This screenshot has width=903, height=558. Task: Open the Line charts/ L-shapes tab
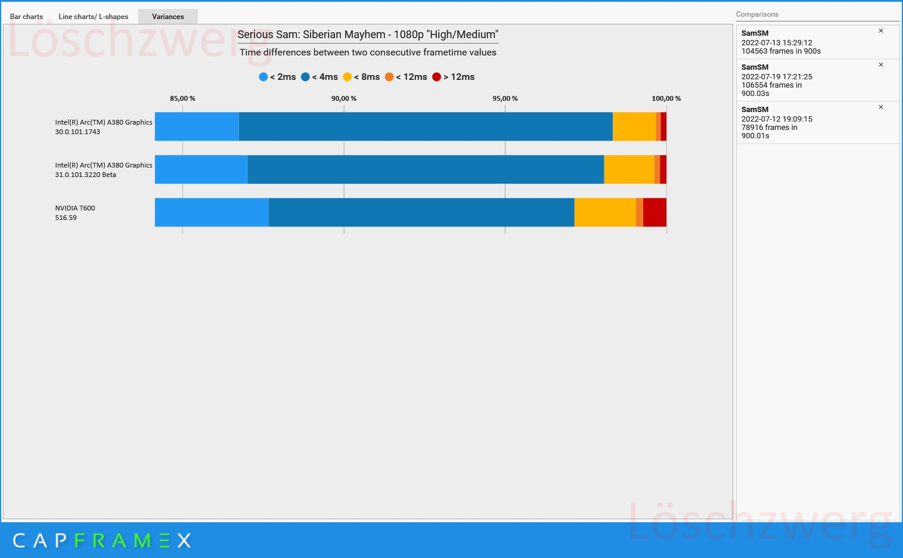coord(94,17)
